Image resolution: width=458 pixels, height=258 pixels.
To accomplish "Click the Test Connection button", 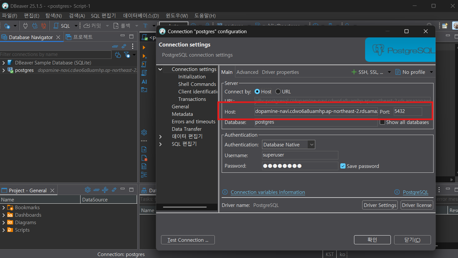I will [188, 240].
